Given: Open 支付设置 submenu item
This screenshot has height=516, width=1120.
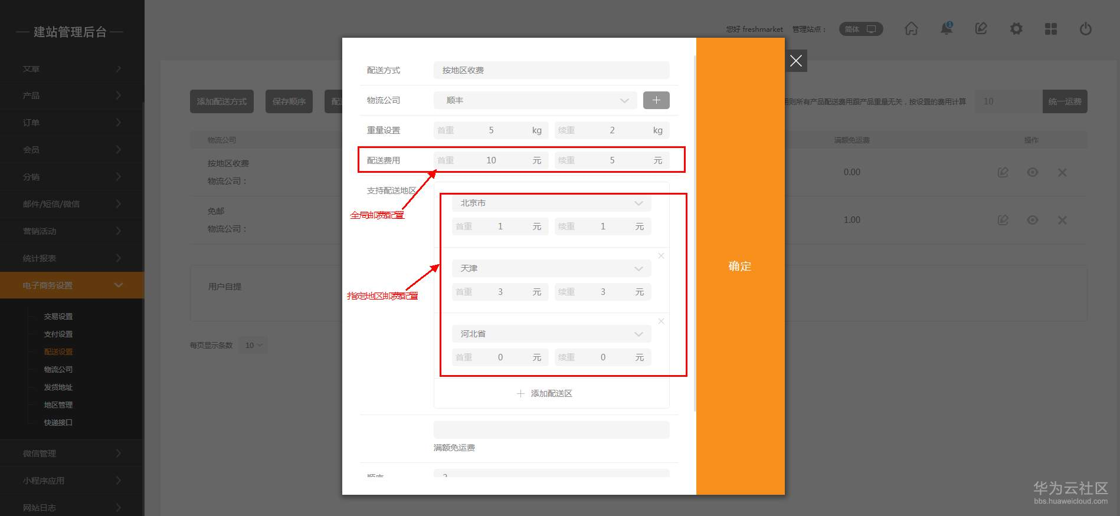Looking at the screenshot, I should (x=58, y=334).
